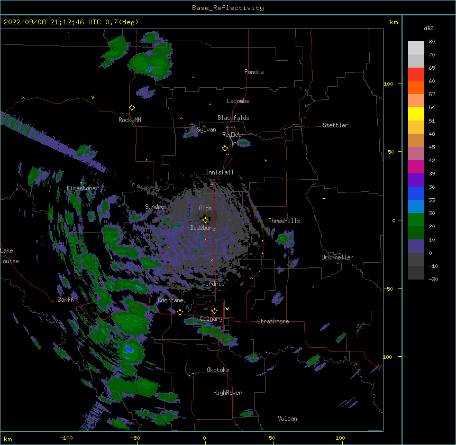Screen dimensions: 456x445
Task: Click the Base_Reflectivity title text
Action: click(x=228, y=8)
